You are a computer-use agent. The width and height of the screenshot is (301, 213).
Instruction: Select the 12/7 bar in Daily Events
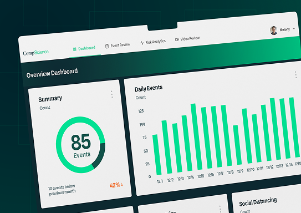click(x=216, y=137)
